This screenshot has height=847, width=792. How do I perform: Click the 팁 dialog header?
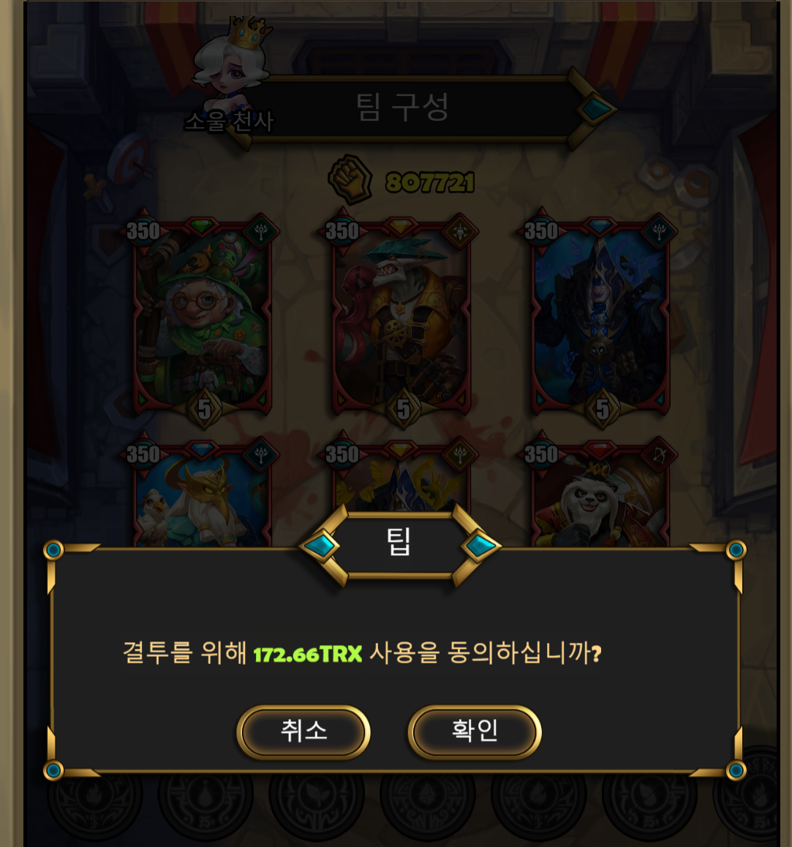click(400, 543)
